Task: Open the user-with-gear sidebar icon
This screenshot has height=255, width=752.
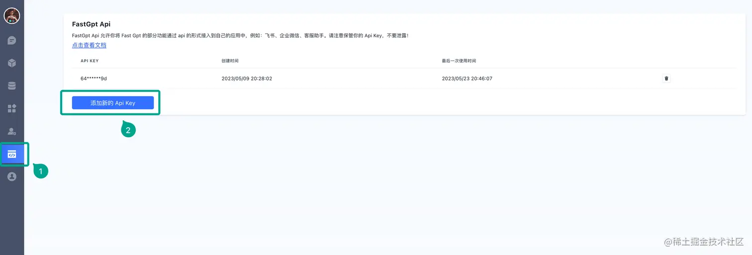Action: click(x=12, y=131)
